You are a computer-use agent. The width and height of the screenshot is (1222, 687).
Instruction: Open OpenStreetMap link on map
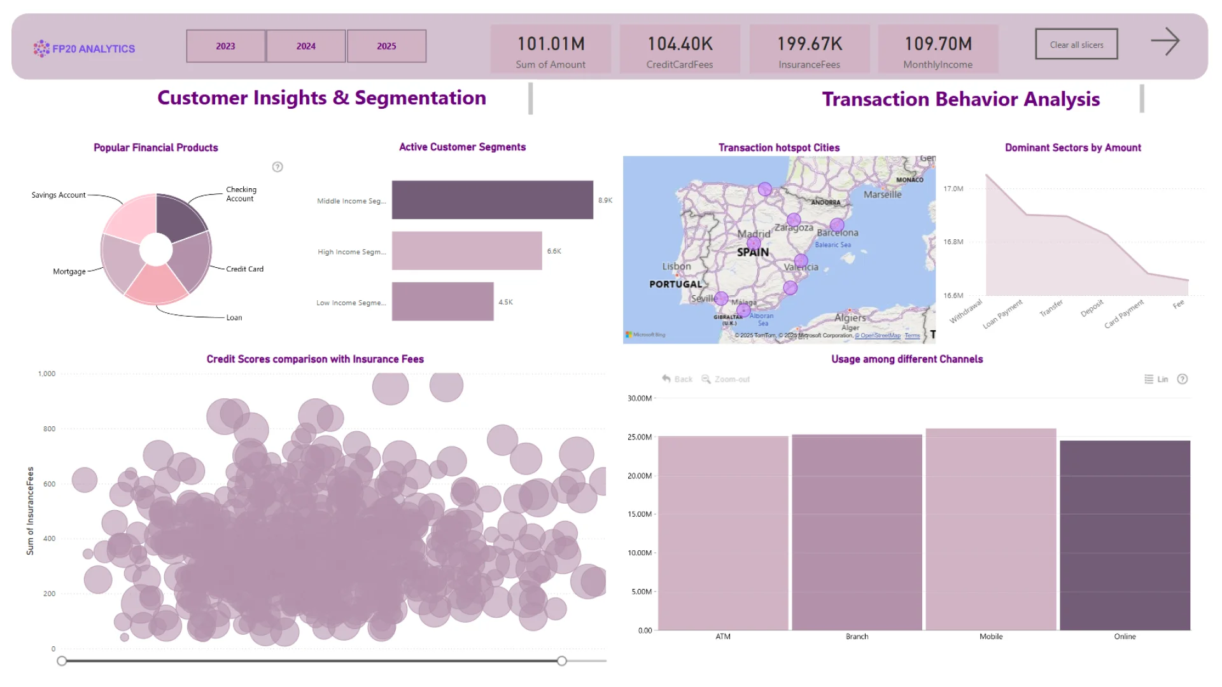pyautogui.click(x=878, y=336)
